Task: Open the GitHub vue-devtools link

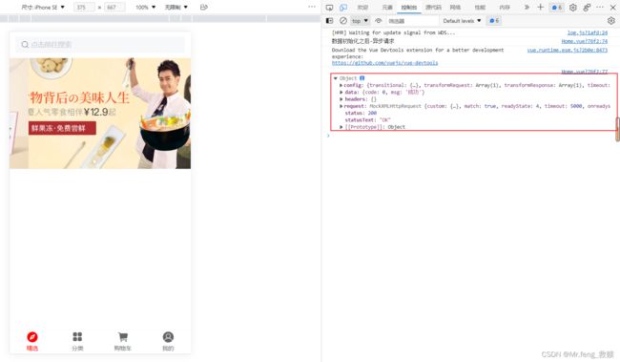Action: (384, 63)
